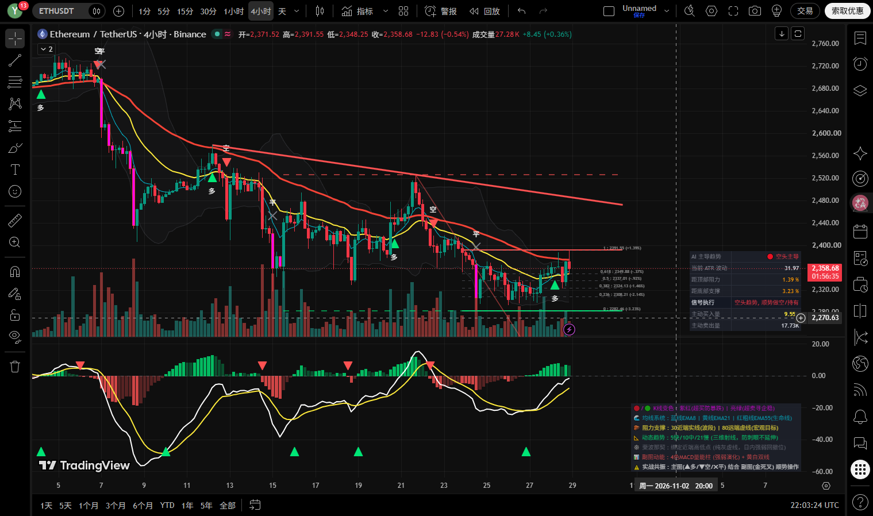
Task: Expand the time interval dropdown chevron
Action: coord(297,11)
